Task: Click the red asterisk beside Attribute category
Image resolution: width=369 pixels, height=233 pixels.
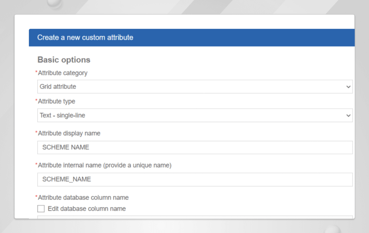Action: click(36, 72)
